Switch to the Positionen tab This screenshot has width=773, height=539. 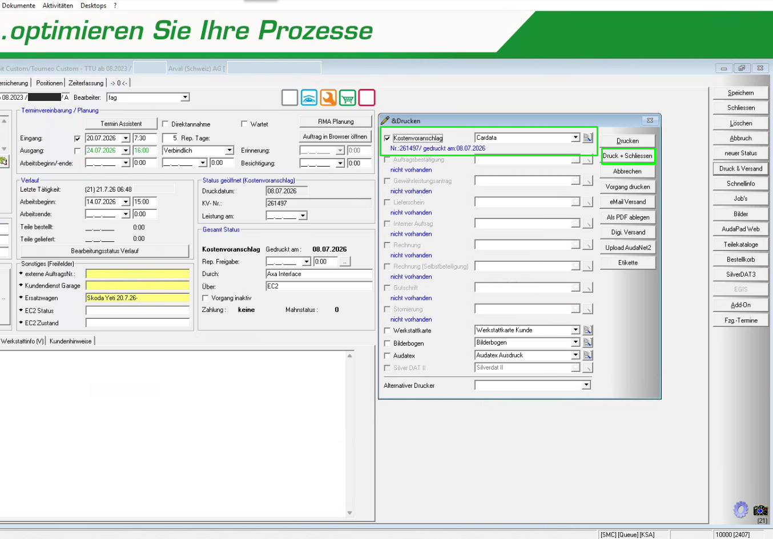point(49,83)
